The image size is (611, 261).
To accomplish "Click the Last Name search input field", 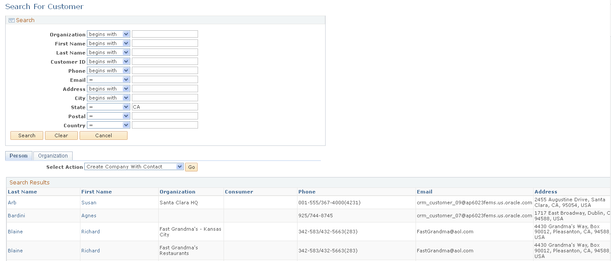I will click(165, 52).
